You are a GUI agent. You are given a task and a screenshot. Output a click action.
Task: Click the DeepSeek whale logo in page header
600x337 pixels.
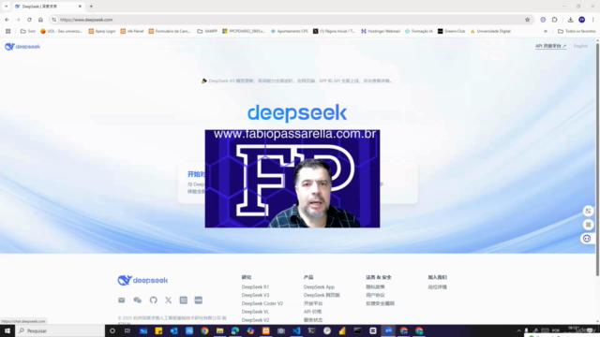tap(22, 47)
